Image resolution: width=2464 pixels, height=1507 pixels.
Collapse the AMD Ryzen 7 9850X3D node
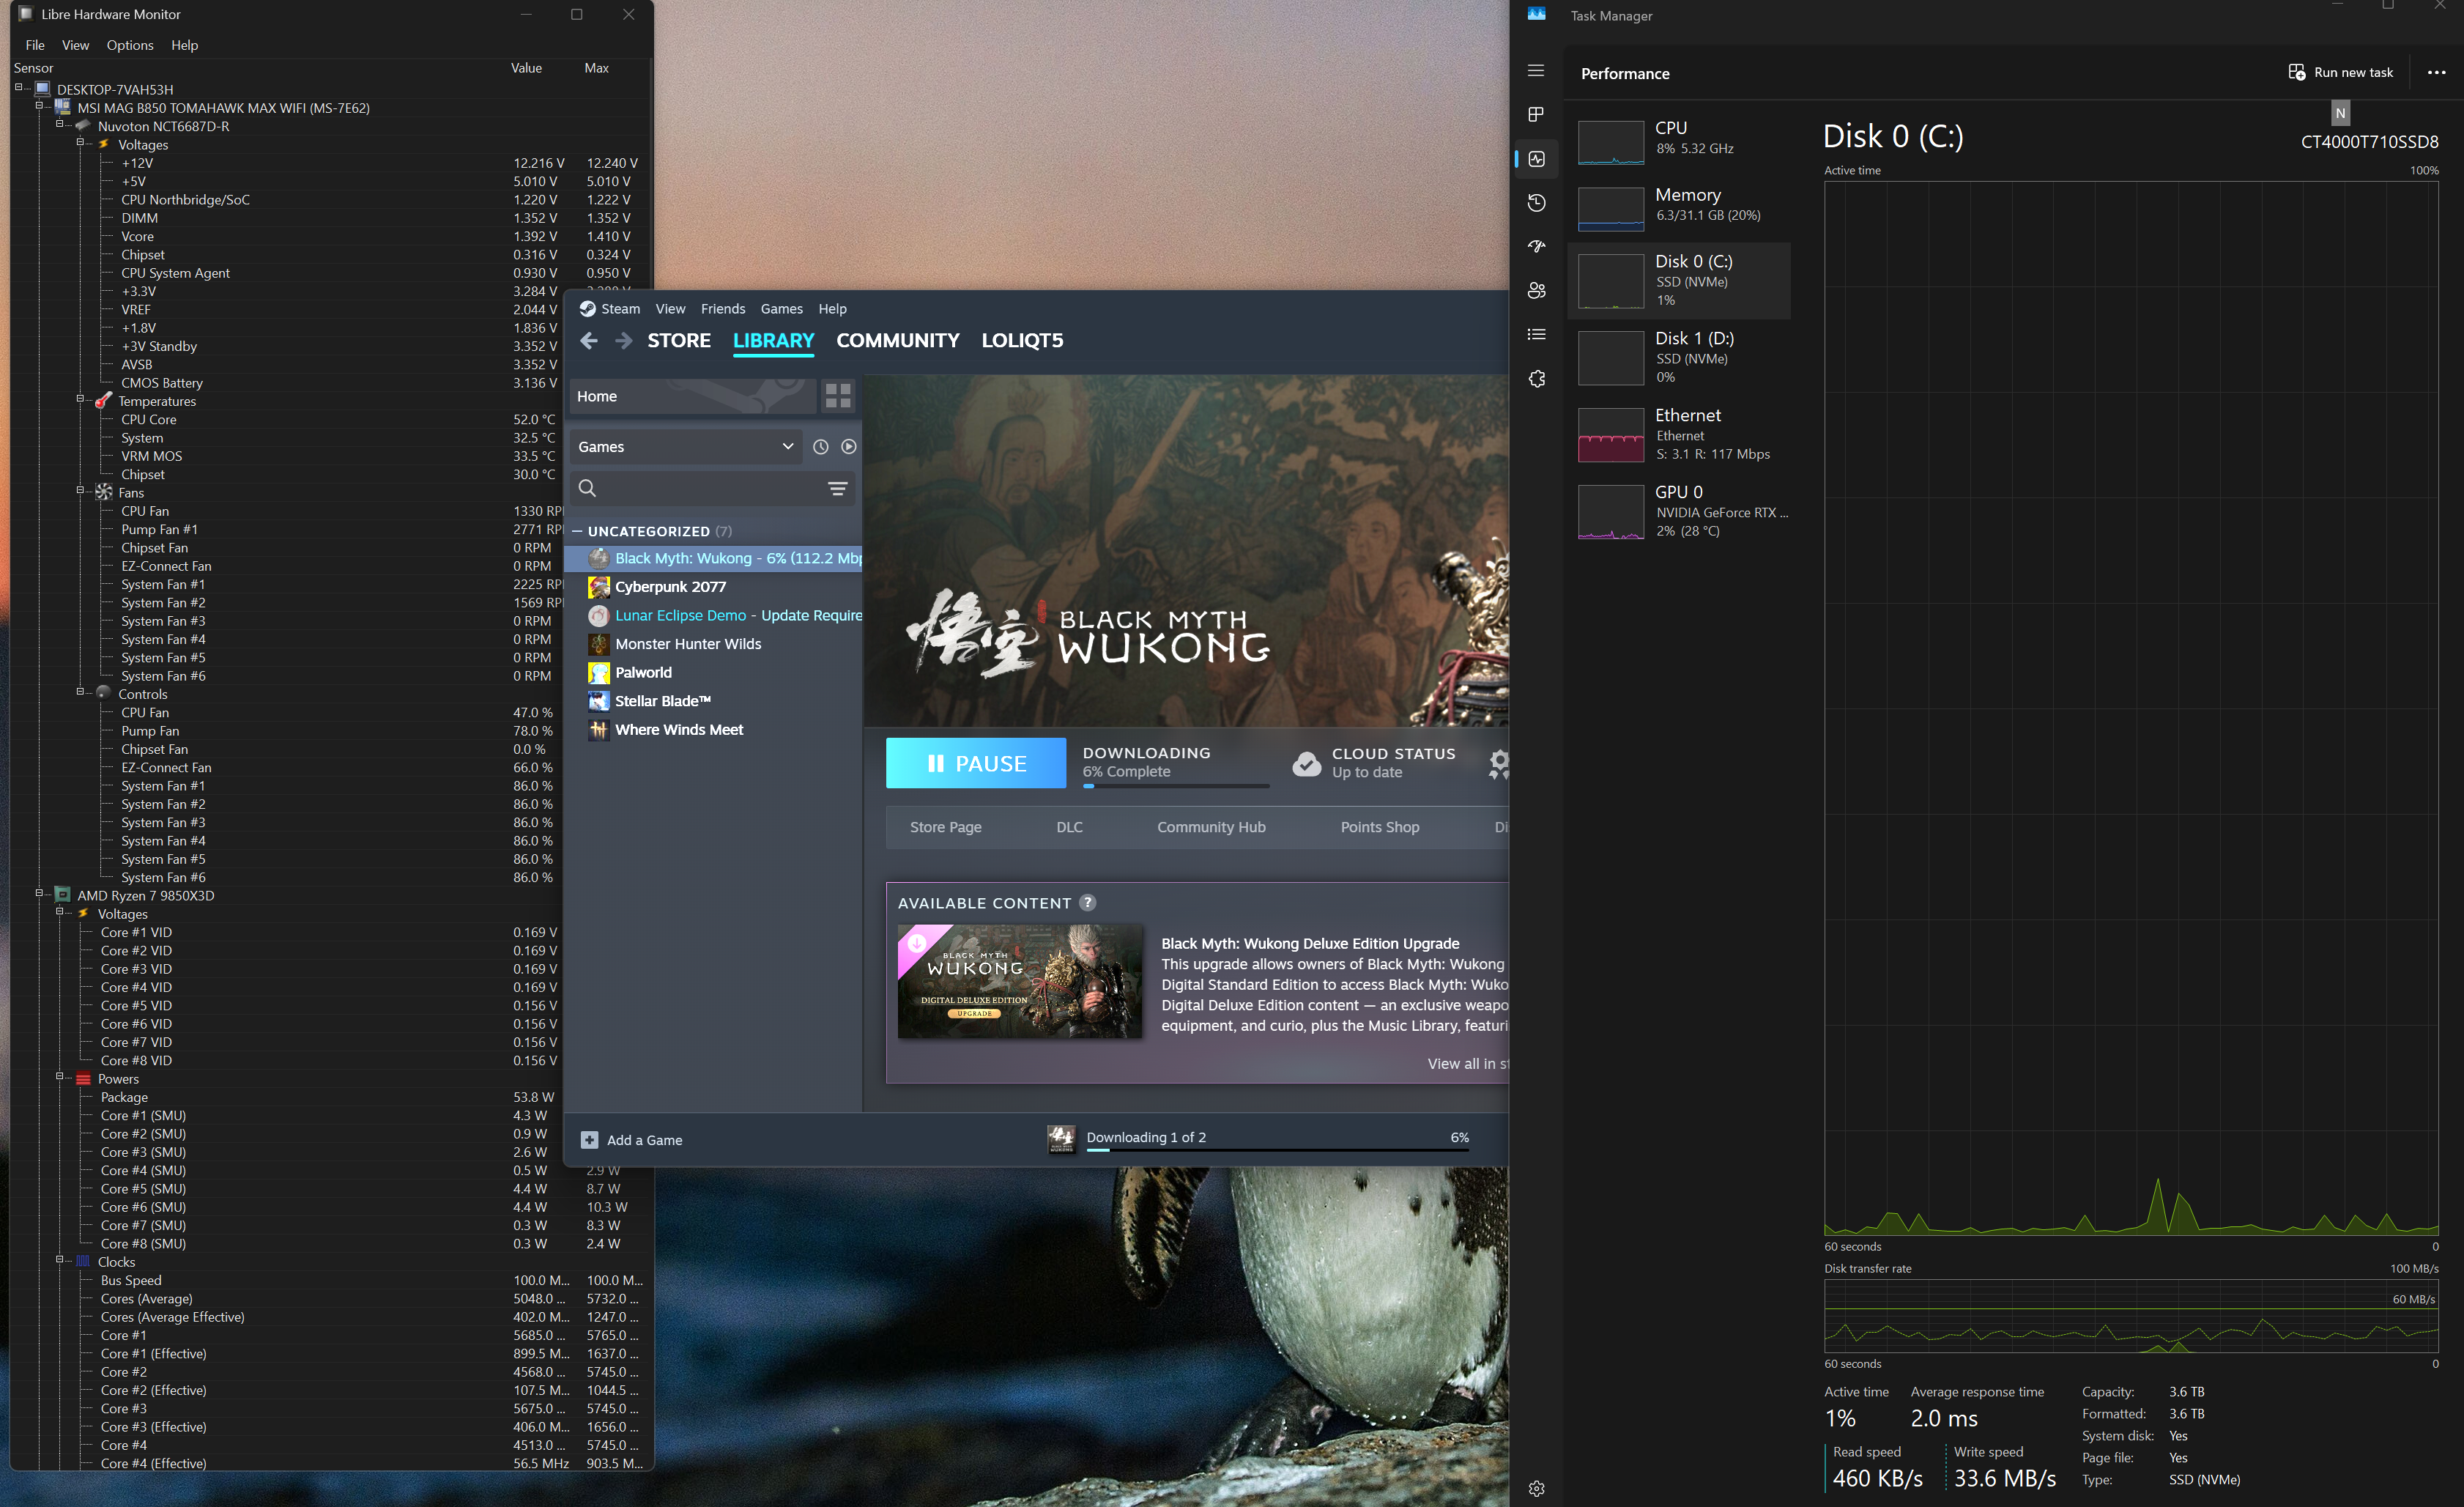click(x=39, y=894)
